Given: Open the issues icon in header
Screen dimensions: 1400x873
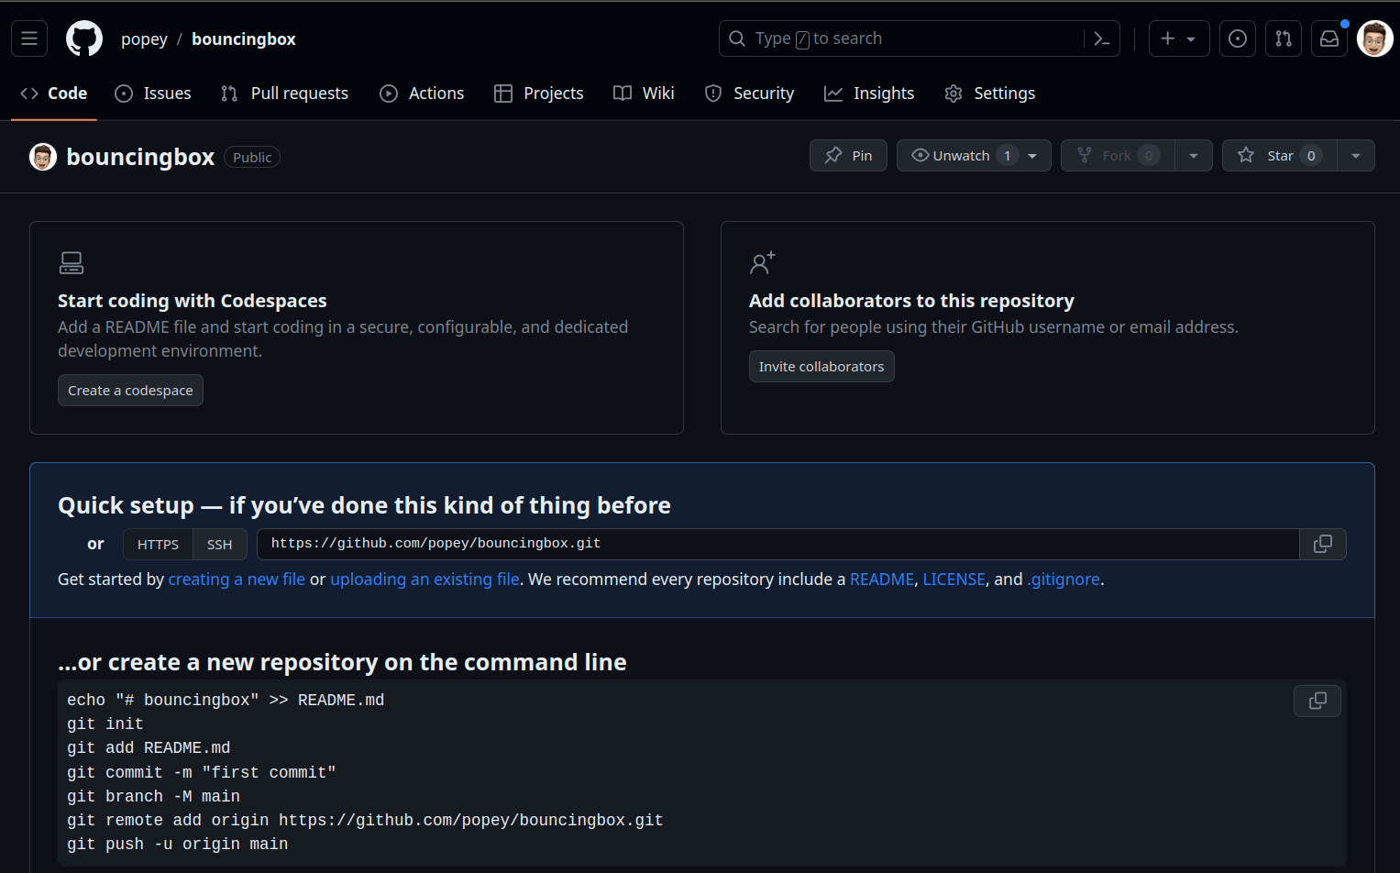Looking at the screenshot, I should (1238, 39).
